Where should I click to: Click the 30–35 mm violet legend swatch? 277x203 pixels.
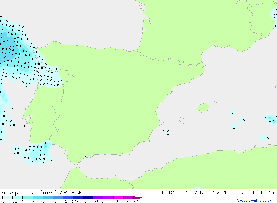click(x=98, y=197)
